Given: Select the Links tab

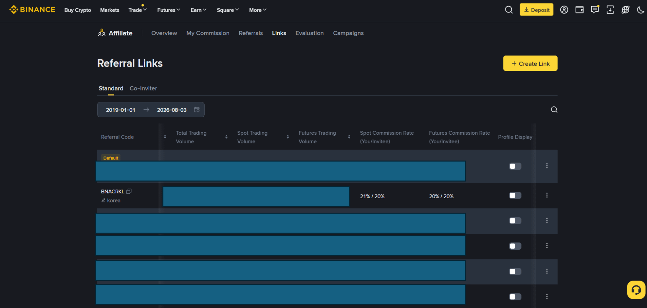Looking at the screenshot, I should tap(279, 33).
